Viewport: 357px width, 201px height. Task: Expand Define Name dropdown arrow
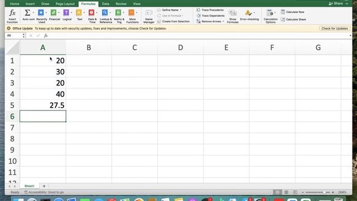pos(181,10)
